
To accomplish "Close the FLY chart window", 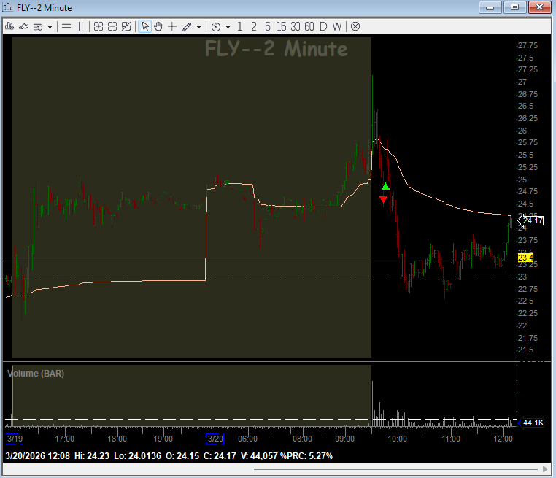I will click(539, 7).
